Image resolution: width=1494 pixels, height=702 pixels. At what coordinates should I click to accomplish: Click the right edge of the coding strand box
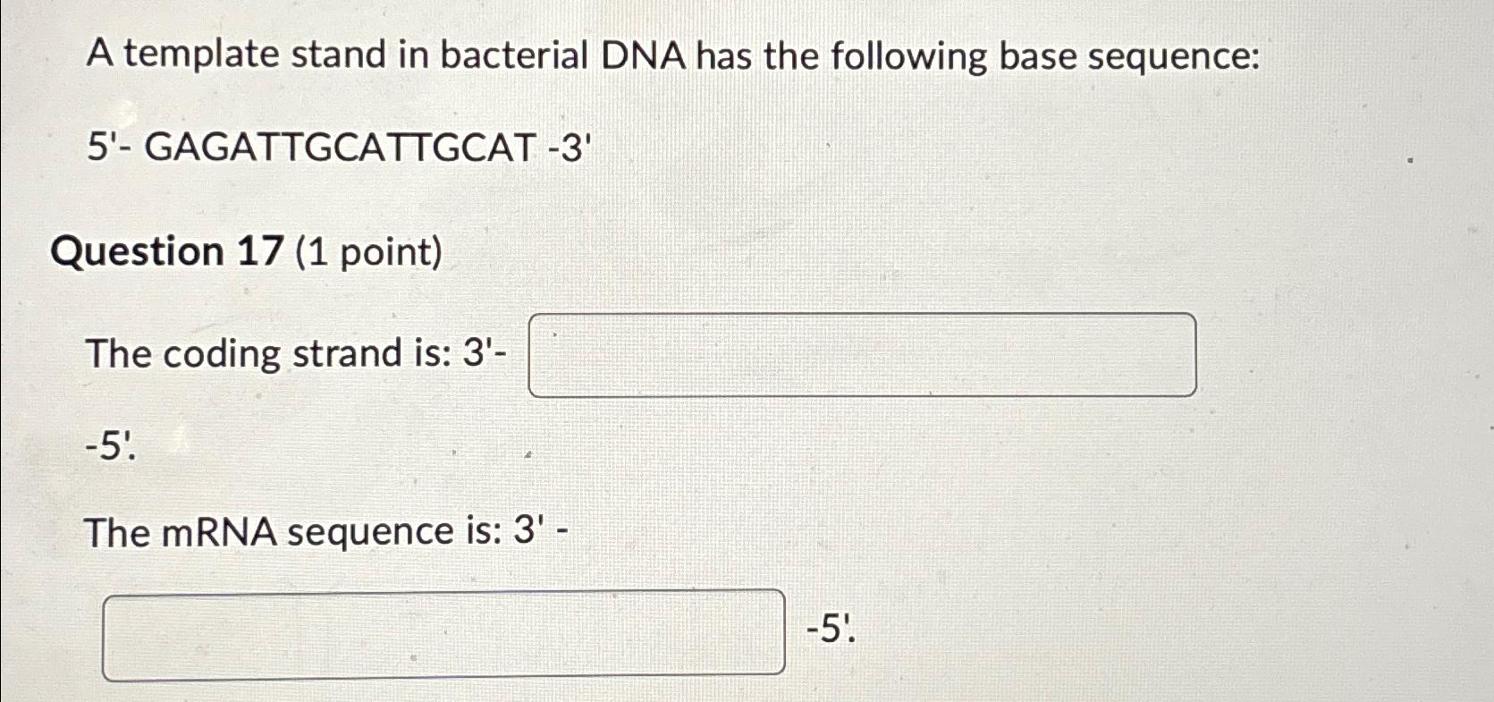click(x=1189, y=354)
